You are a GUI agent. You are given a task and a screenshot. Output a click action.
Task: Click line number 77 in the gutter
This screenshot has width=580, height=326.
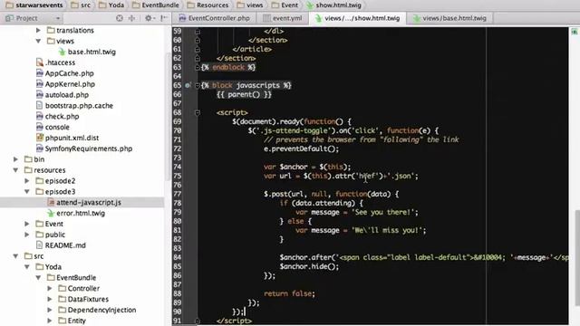tap(178, 194)
